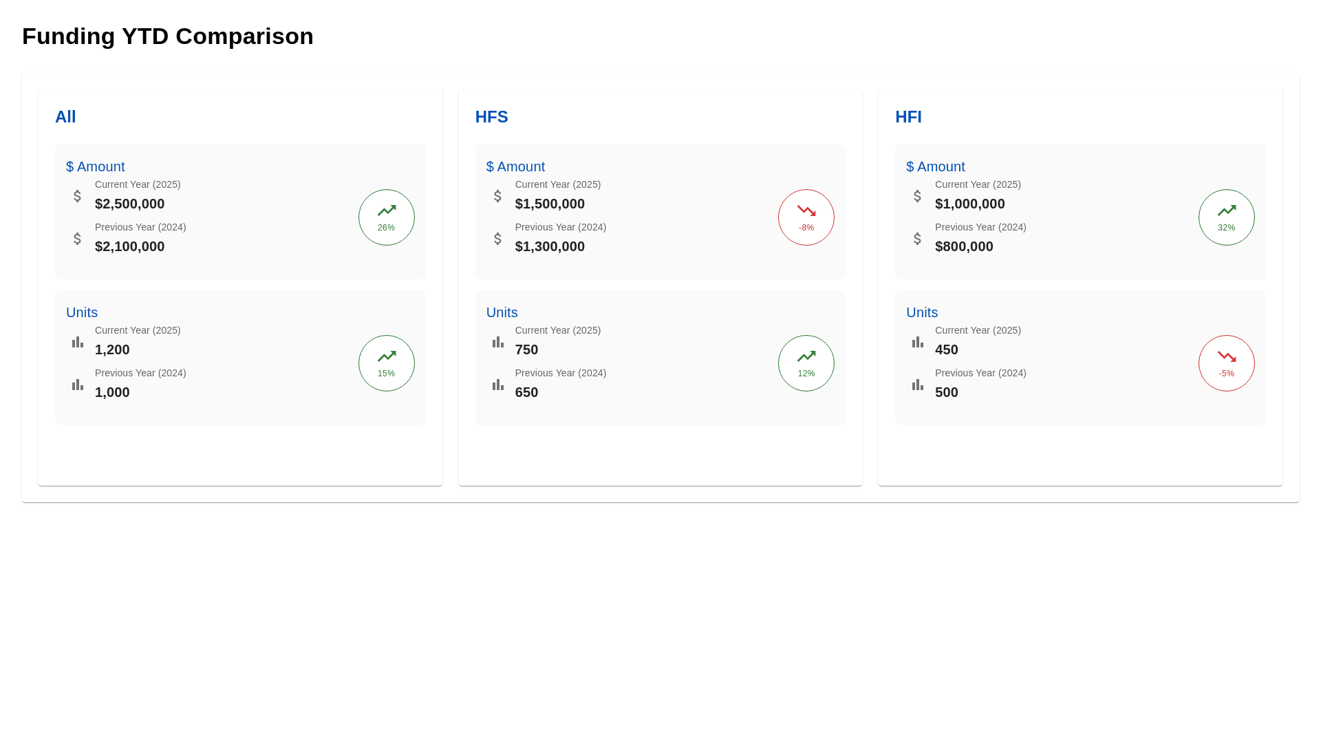Click the All card 26% upward trend indicator
Screen dimensions: 1321x743
[386, 217]
